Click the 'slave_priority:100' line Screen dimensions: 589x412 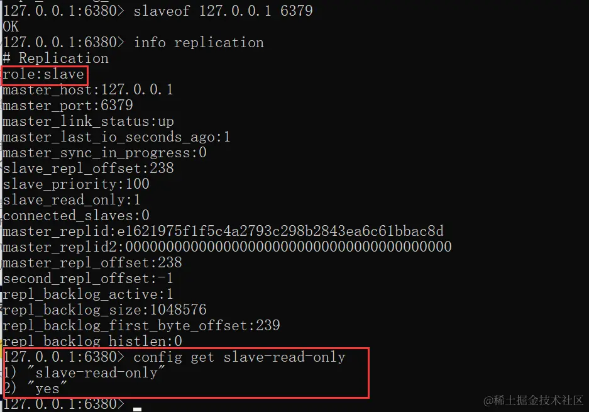[x=76, y=184]
